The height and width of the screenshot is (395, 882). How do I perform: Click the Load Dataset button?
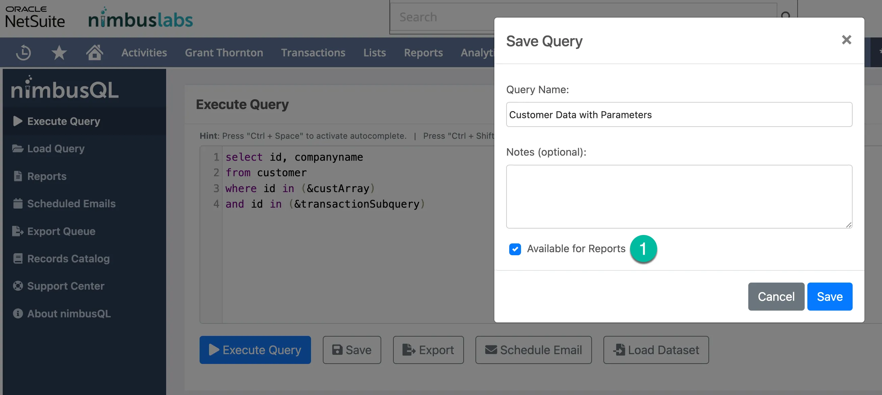pos(656,349)
